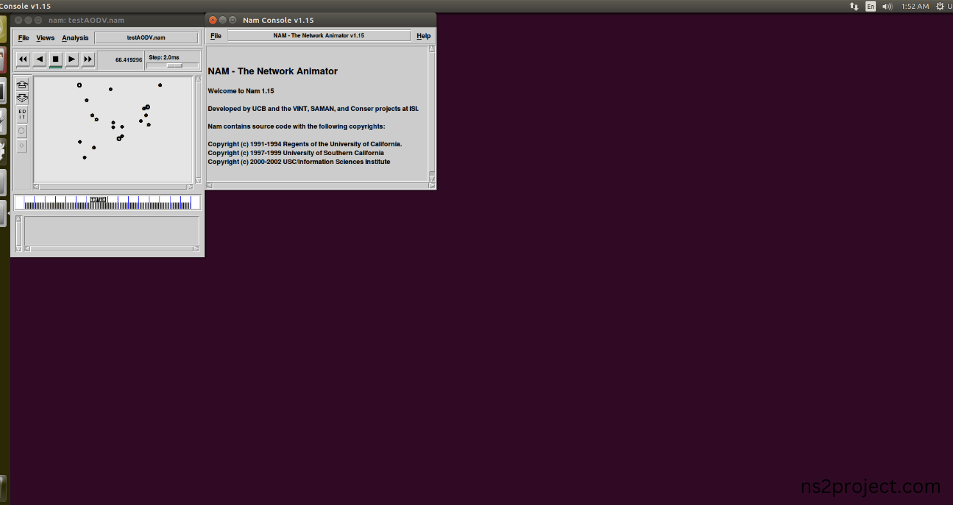Screen dimensions: 953x505
Task: Click the 66.419296 time display
Action: [x=121, y=60]
